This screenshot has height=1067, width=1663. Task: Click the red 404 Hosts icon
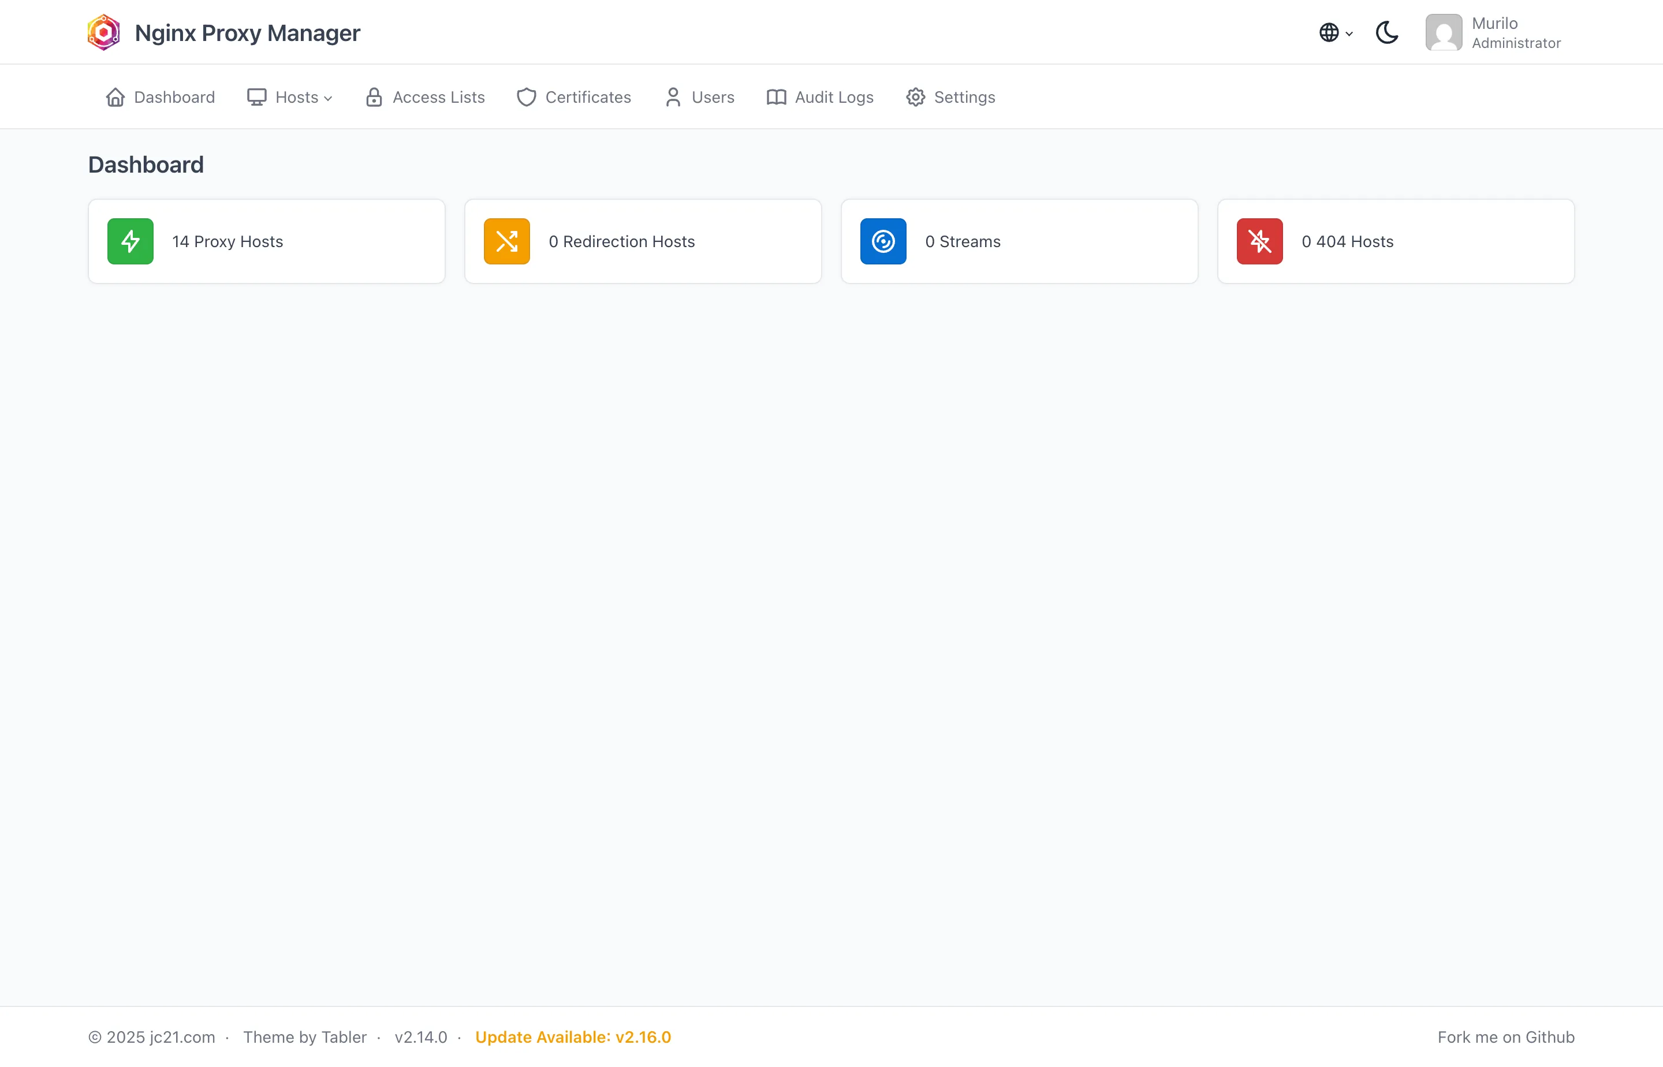click(x=1259, y=241)
